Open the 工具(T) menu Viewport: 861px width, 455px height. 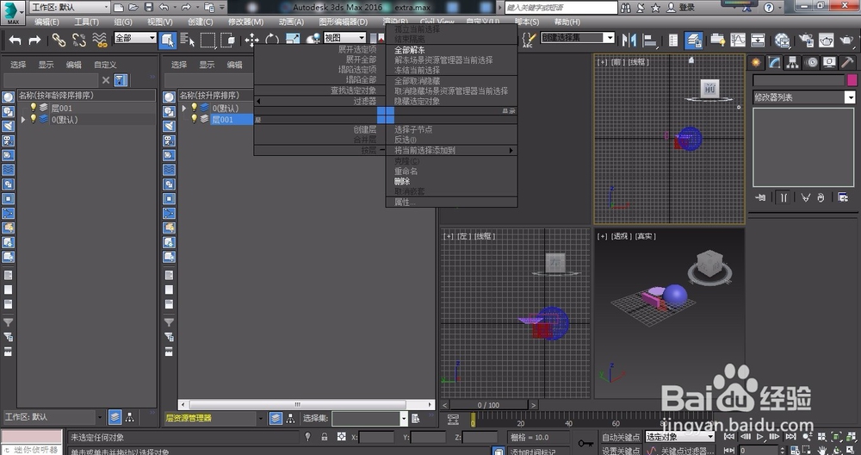[87, 22]
